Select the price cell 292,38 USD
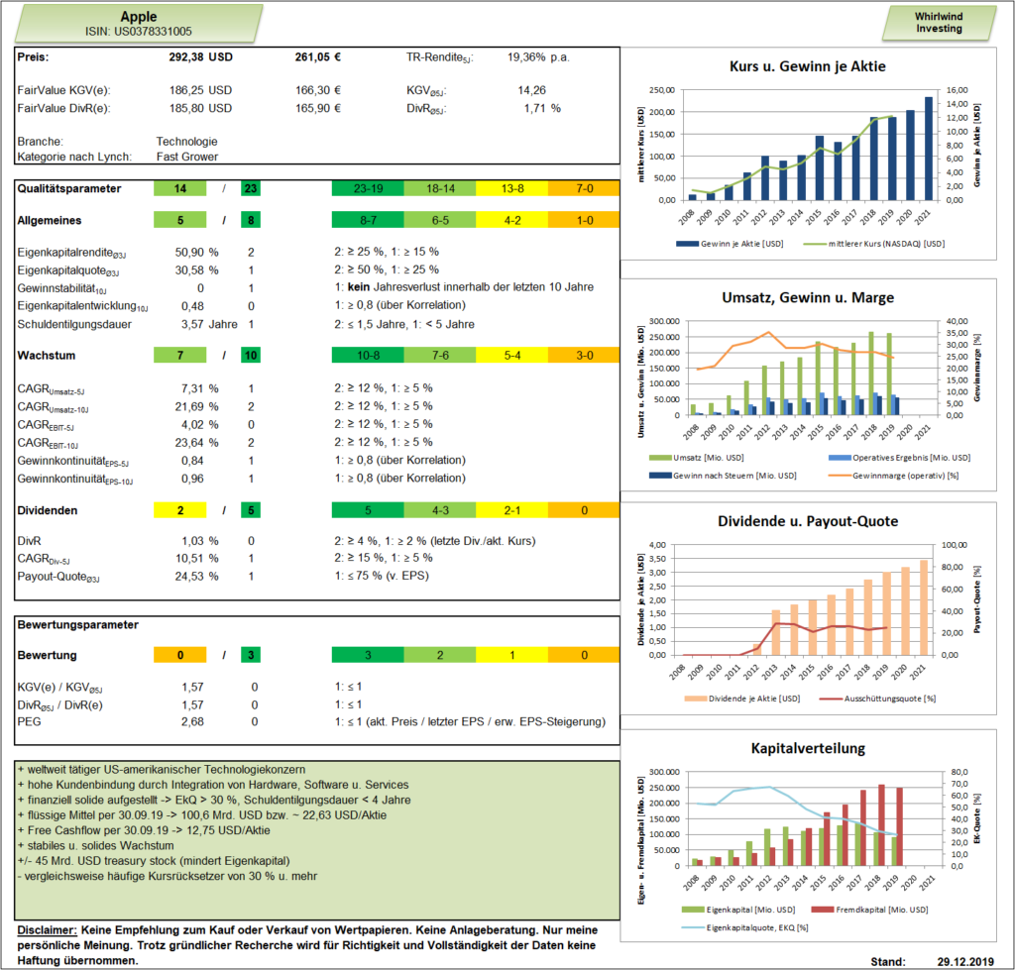 click(200, 56)
